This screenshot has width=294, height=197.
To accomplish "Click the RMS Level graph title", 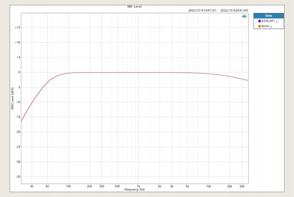I will [135, 6].
